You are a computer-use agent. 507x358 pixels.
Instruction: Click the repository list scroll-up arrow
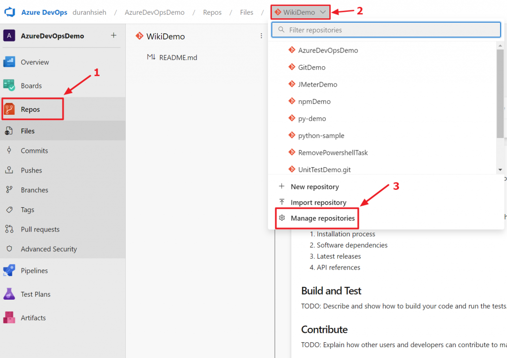point(500,46)
